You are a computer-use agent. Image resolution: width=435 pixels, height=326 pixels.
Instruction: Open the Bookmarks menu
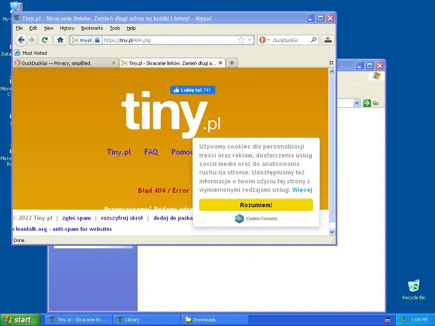point(92,28)
